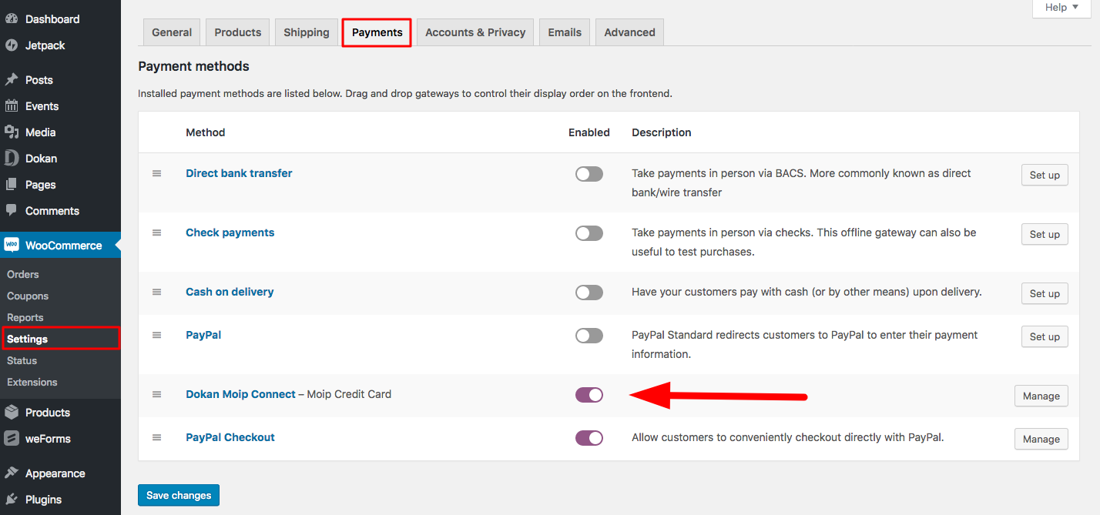The image size is (1100, 515).
Task: Click the Enabled column header
Action: [x=589, y=132]
